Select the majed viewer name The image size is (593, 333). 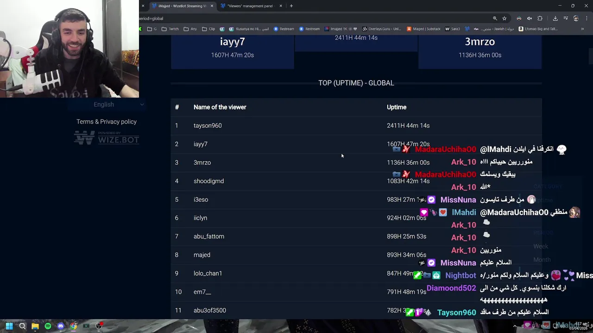(202, 255)
